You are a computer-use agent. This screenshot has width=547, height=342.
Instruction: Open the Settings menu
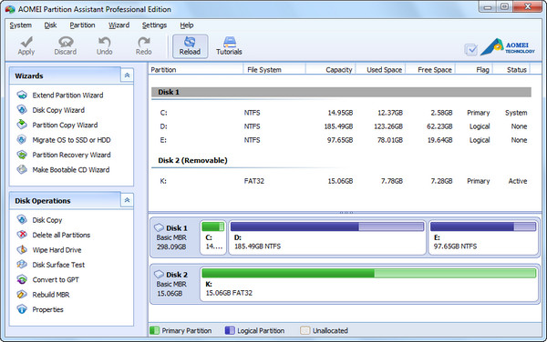tap(154, 25)
